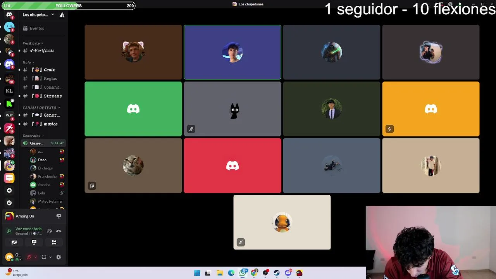Turn on camera in voice panel
The width and height of the screenshot is (496, 279).
pos(14,242)
